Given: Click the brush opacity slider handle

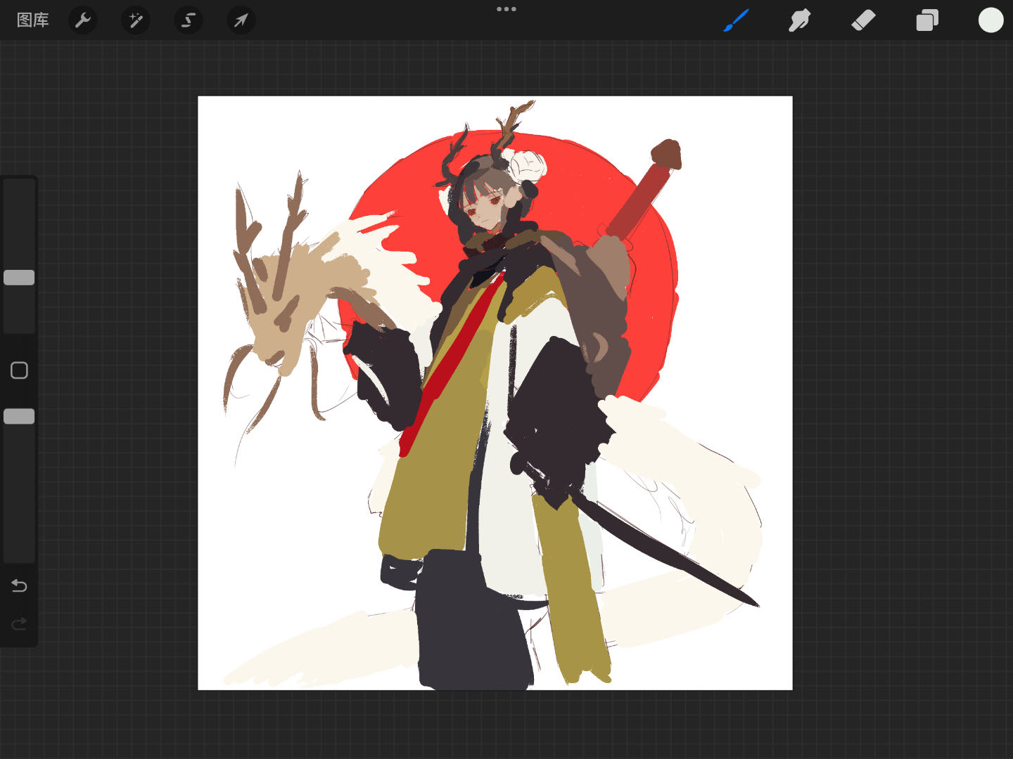Looking at the screenshot, I should click(x=19, y=417).
